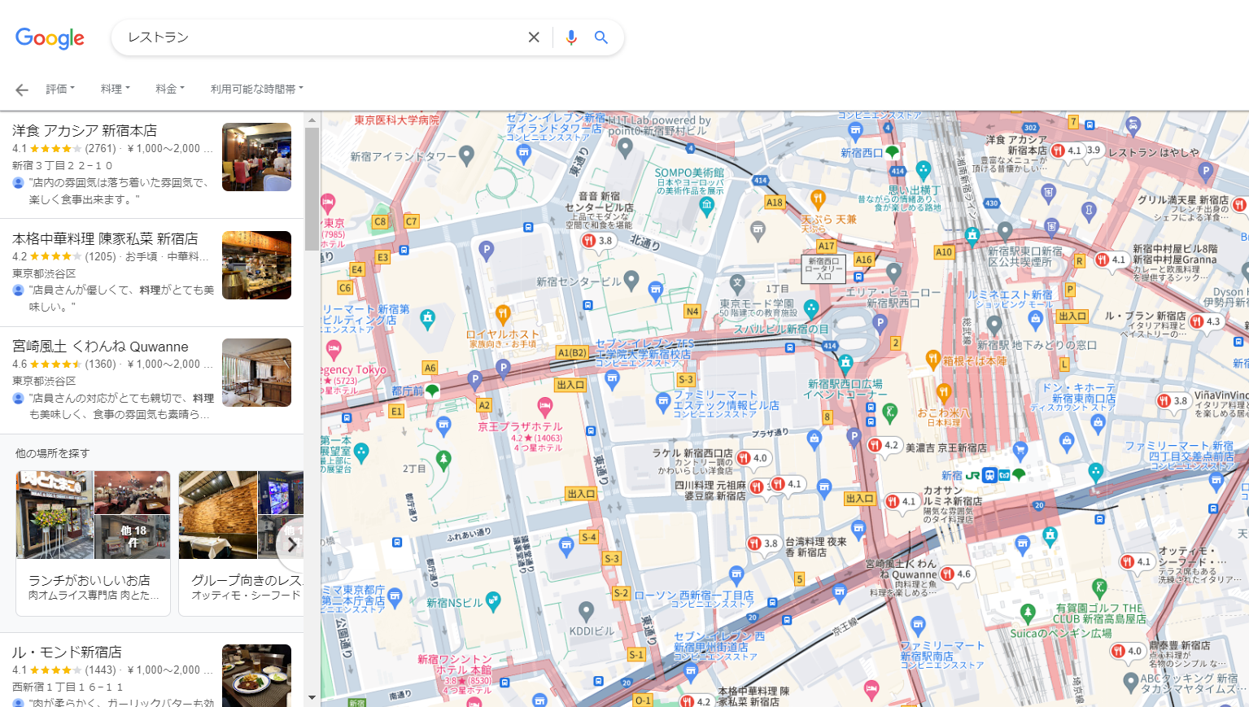Click 都庁前 station icon

pyautogui.click(x=432, y=391)
